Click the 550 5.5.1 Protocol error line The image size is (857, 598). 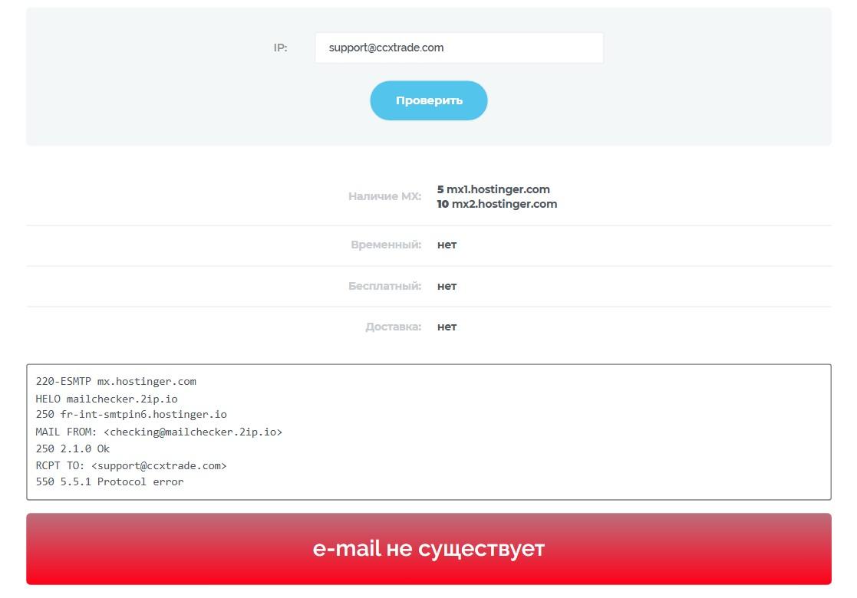pyautogui.click(x=110, y=481)
